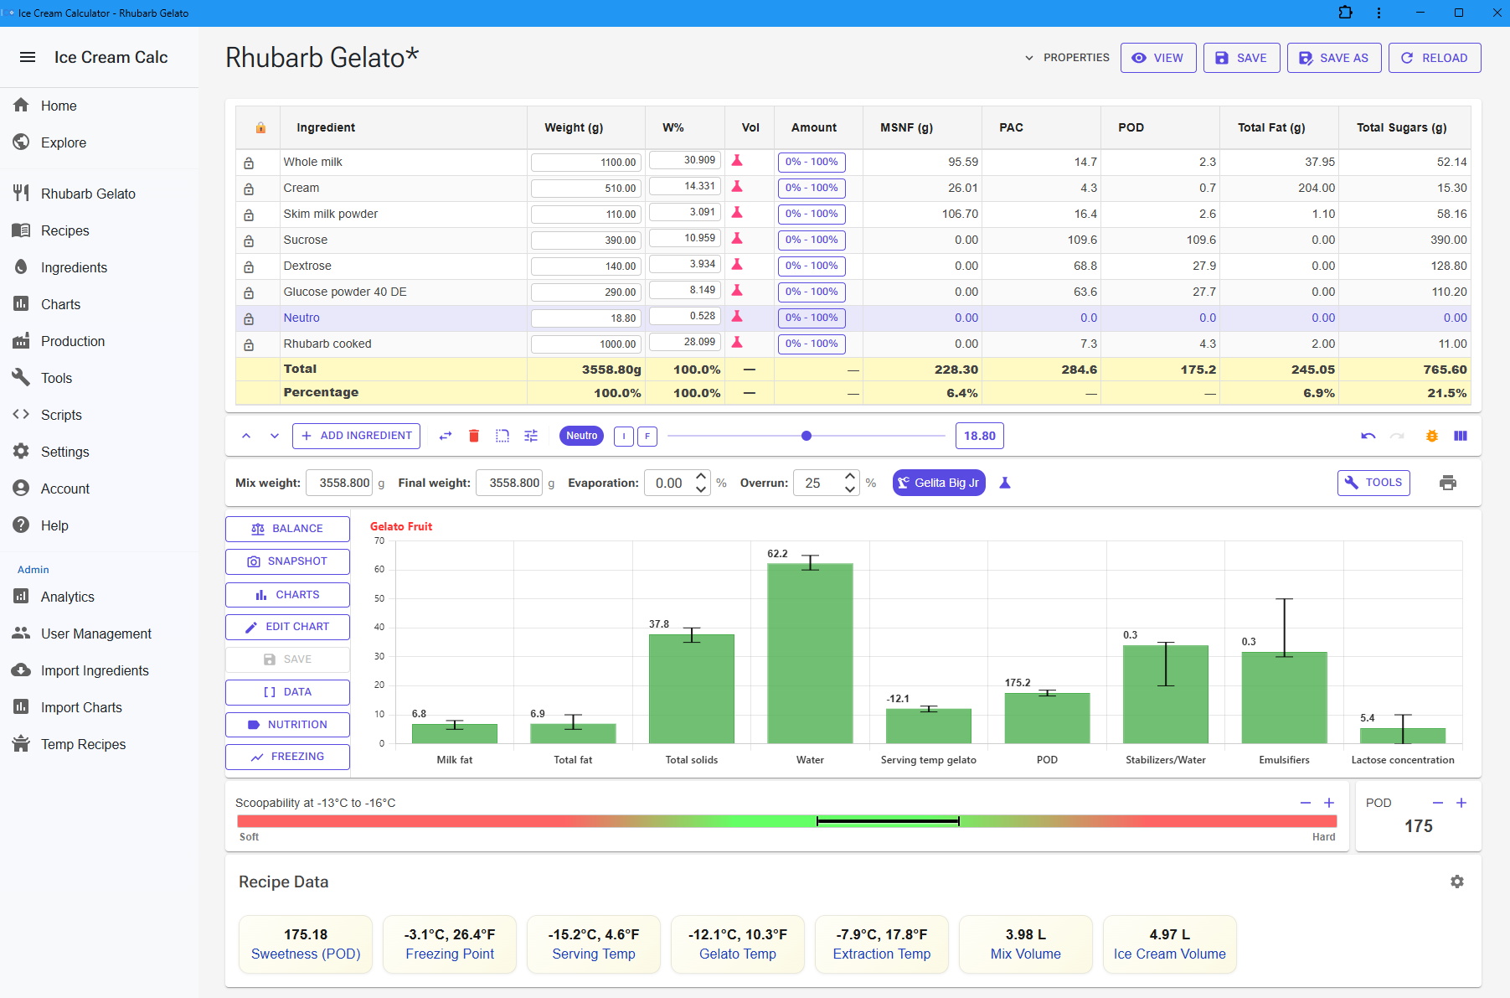Delete the selected Neutro ingredient row
The image size is (1510, 998).
pyautogui.click(x=474, y=436)
